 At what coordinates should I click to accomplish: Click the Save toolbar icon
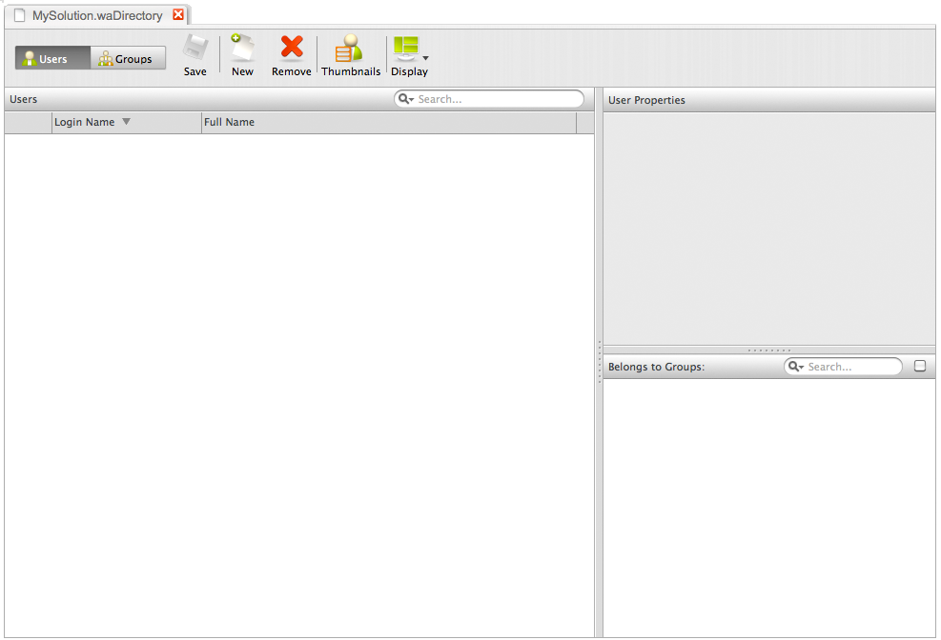tap(195, 50)
